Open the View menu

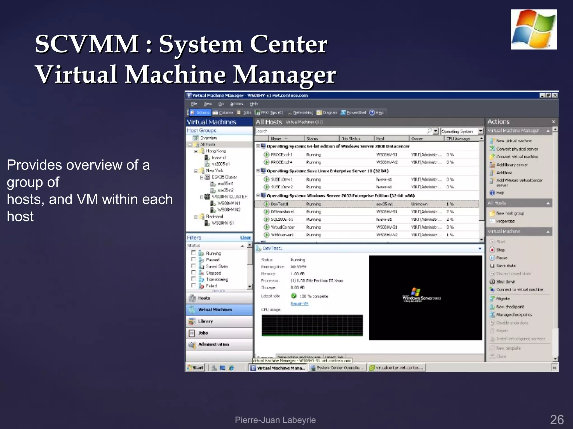207,104
